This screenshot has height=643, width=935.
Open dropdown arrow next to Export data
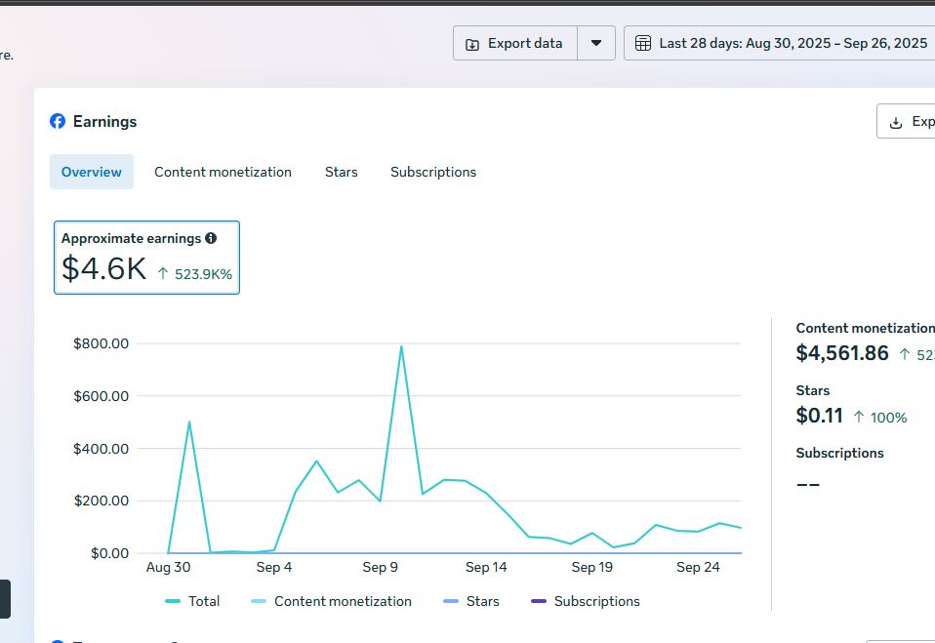[596, 43]
